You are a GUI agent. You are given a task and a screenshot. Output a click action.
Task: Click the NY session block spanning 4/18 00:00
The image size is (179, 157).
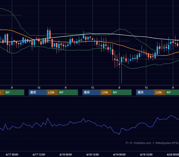pos(68,92)
